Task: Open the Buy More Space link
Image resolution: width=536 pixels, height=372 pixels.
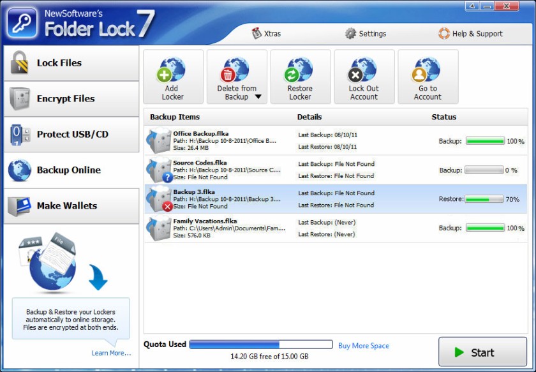Action: [364, 346]
